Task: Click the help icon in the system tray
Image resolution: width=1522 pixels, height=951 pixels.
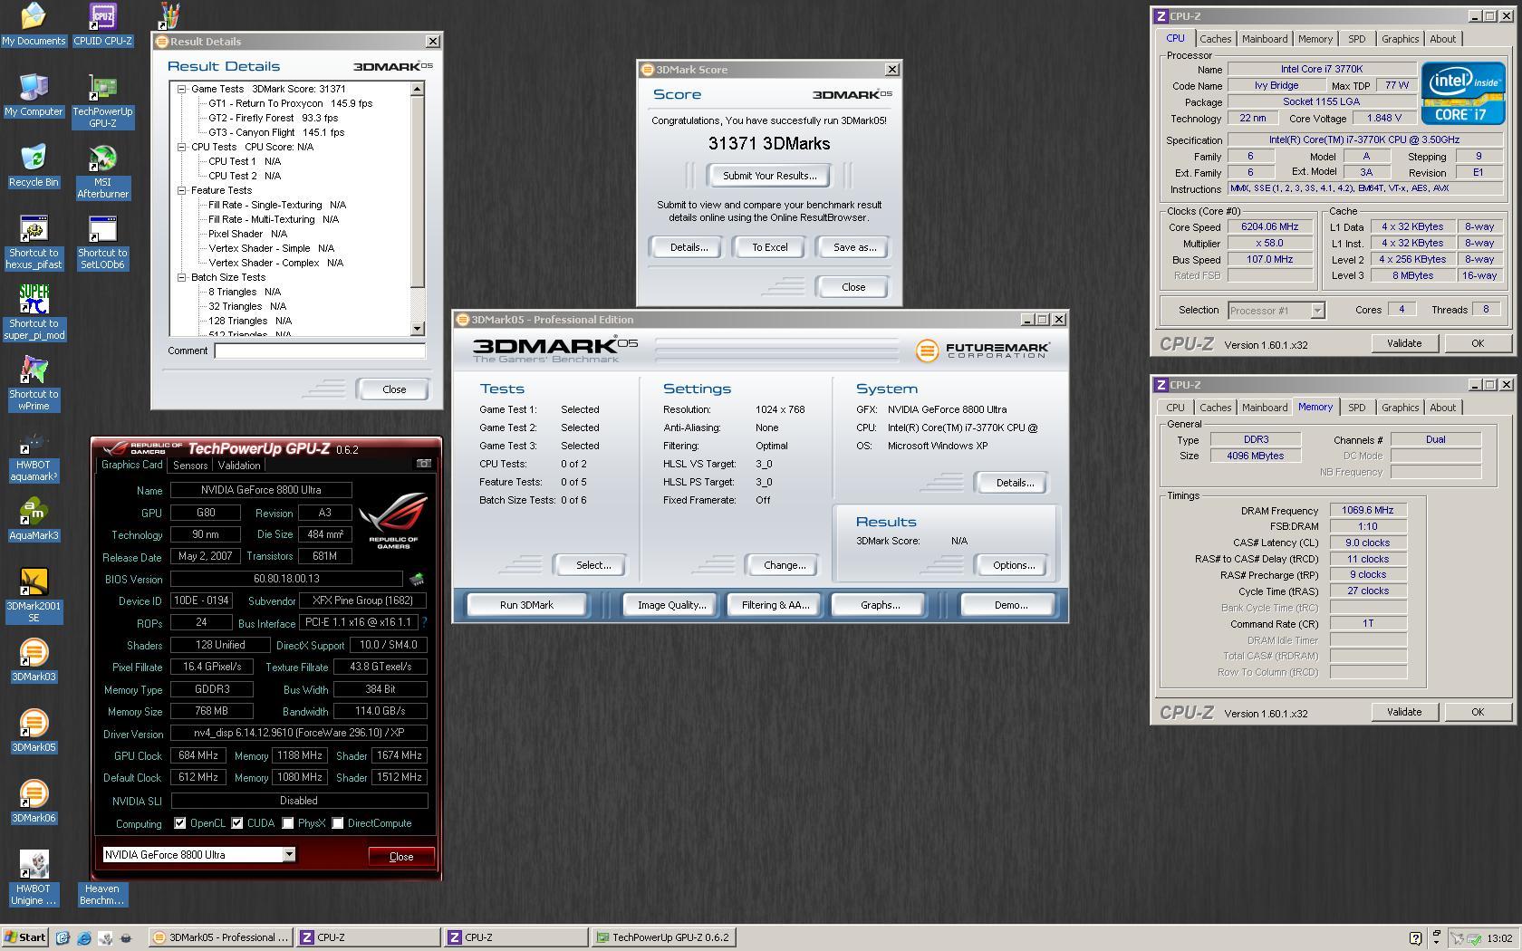Action: (1416, 938)
